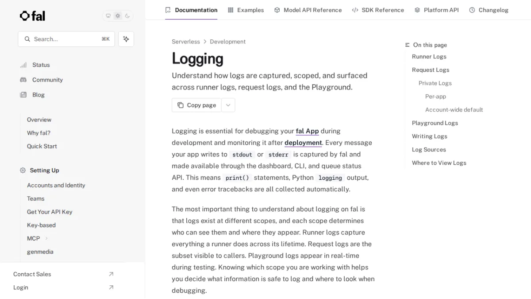Switch to light theme sun icon
Screen dimensions: 531x299
click(x=118, y=16)
